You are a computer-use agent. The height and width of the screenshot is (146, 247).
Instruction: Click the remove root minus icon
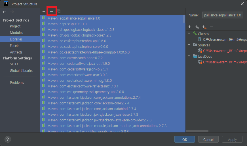pos(212,27)
